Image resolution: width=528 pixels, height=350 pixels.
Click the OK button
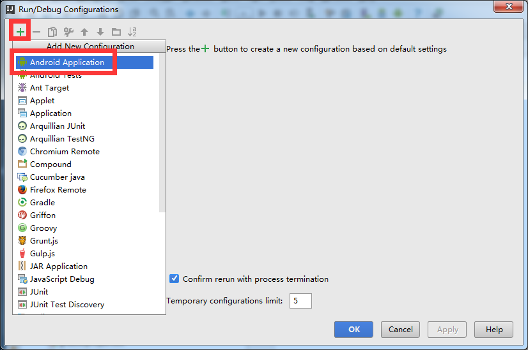tap(353, 330)
